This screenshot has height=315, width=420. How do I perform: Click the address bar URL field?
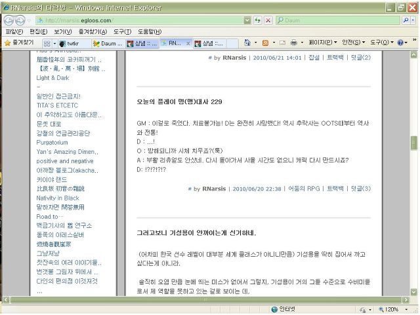pyautogui.click(x=140, y=20)
